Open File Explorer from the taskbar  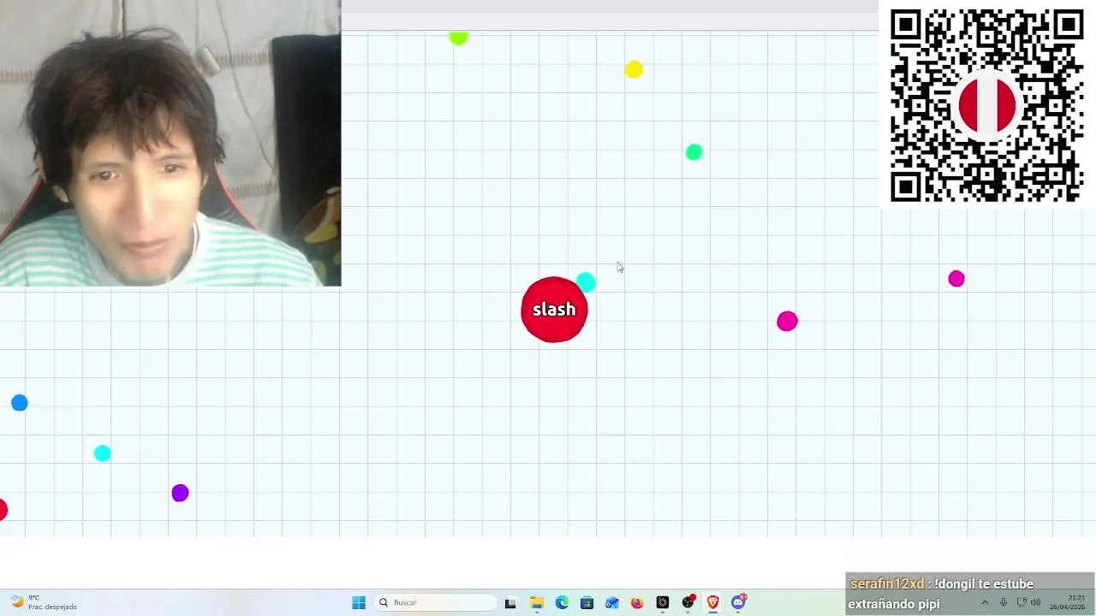point(537,602)
